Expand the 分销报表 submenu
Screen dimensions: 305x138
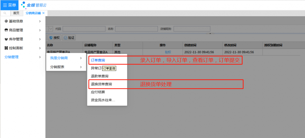click(57, 67)
